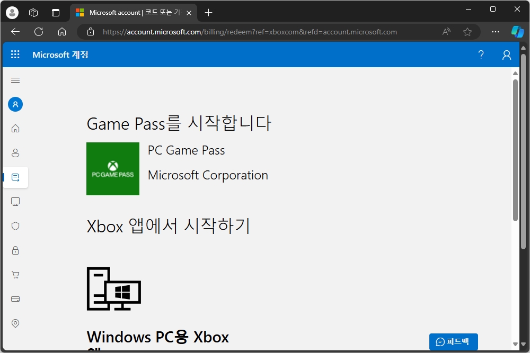Click the PC Game Pass green thumbnail
The height and width of the screenshot is (353, 530).
point(113,169)
